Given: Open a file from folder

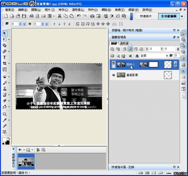Looking at the screenshot, I should click(18, 16).
